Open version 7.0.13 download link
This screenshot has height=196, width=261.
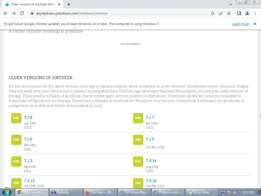click(x=29, y=181)
